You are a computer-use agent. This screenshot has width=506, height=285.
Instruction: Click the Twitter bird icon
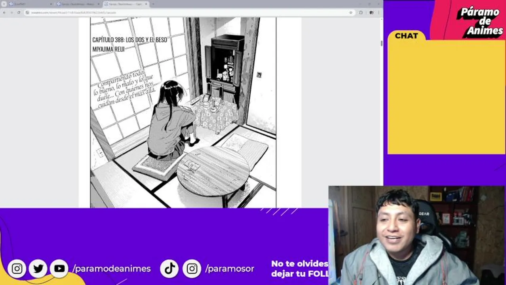38,269
